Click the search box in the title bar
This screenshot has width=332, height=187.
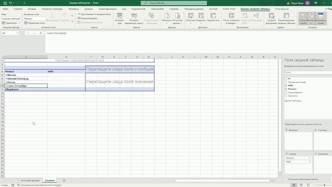(174, 3)
